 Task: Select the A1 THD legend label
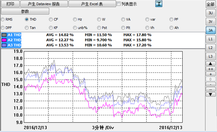(14, 35)
